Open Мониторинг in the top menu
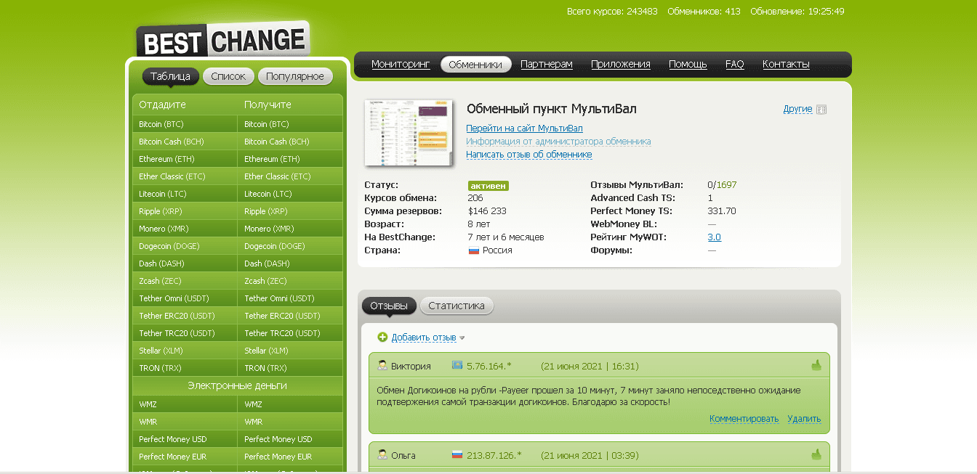The height and width of the screenshot is (474, 977). [x=401, y=65]
